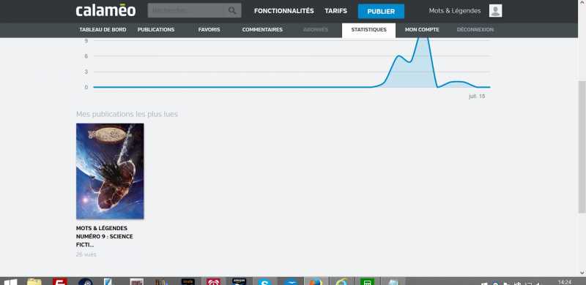Open the user profile avatar icon

[496, 11]
